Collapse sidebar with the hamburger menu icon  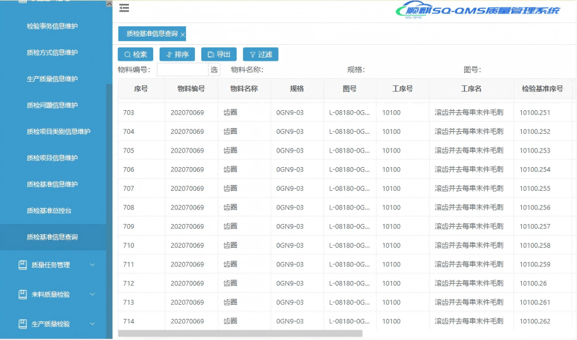pos(124,8)
